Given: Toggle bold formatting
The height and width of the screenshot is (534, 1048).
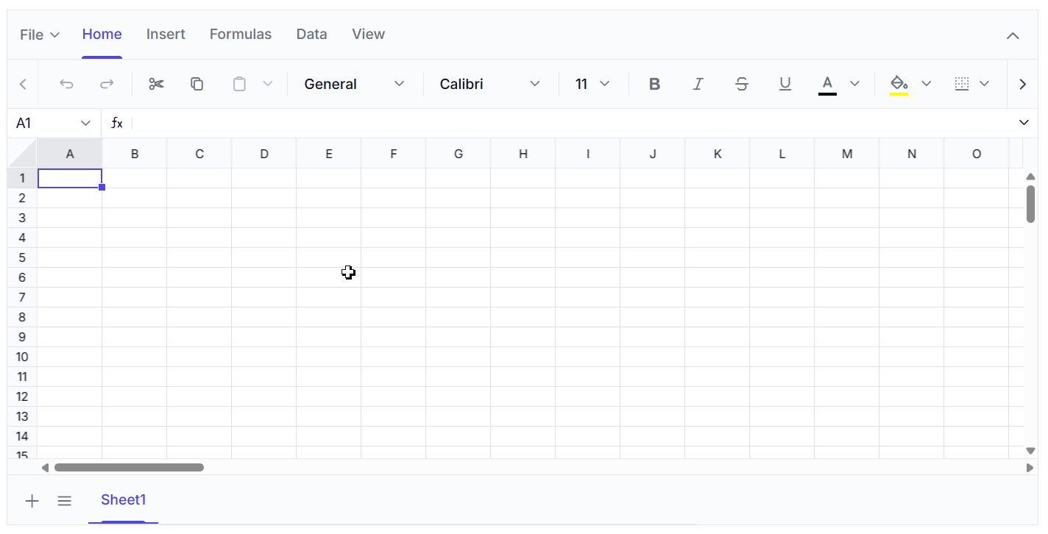Looking at the screenshot, I should pos(654,84).
